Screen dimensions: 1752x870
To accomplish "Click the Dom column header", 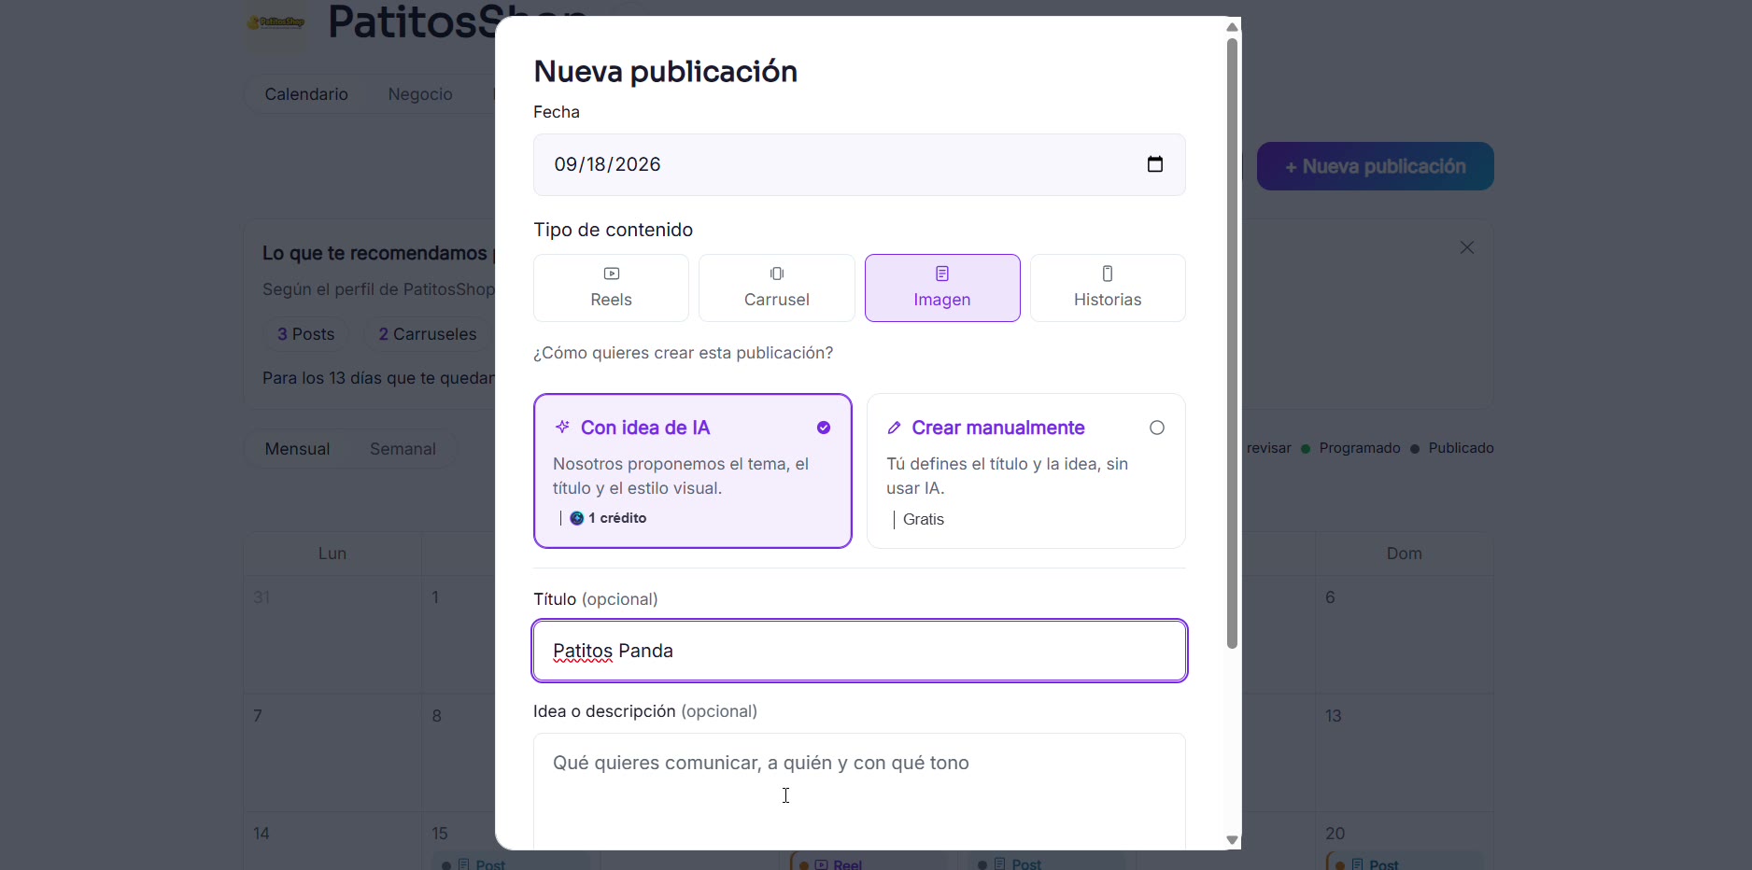I will pyautogui.click(x=1404, y=554).
